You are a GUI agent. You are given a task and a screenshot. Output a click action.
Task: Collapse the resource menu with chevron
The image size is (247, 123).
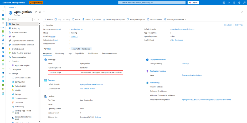38,19
